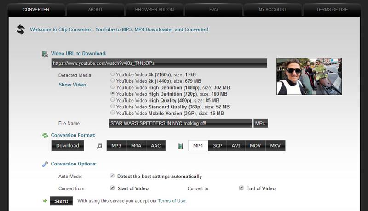Select YouTube Video 2k (1440p) option
The image size is (368, 211).
coord(113,80)
